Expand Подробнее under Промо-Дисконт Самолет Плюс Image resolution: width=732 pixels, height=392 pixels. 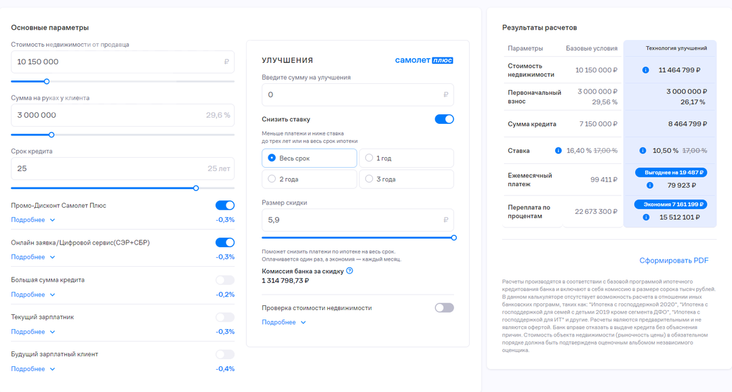click(33, 220)
